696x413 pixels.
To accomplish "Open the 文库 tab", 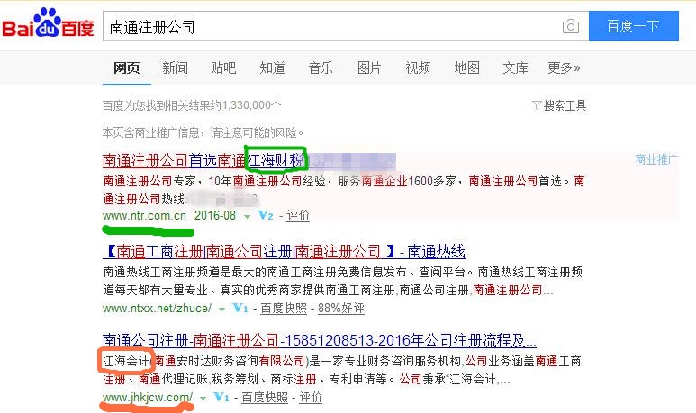I will (x=515, y=67).
